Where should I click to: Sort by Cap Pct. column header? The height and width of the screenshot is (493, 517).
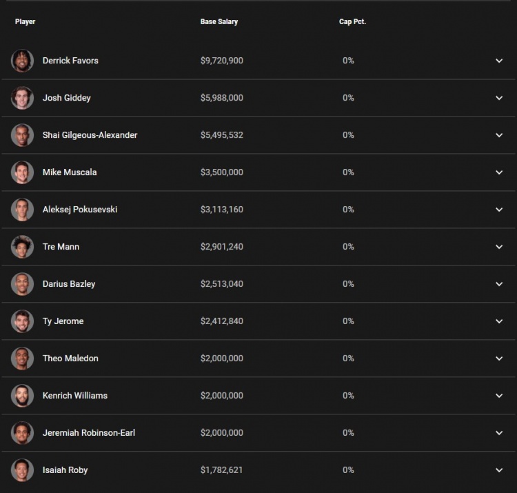pos(352,22)
